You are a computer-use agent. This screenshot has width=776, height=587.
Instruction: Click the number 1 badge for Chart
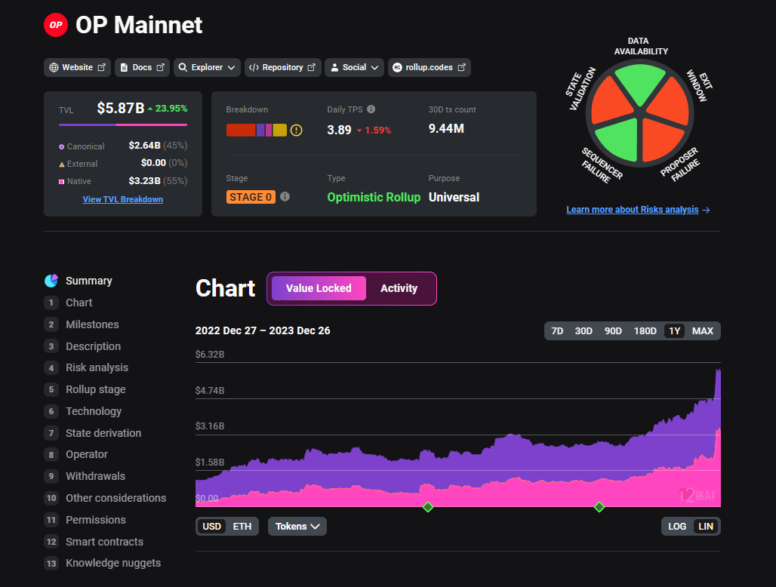pyautogui.click(x=51, y=303)
